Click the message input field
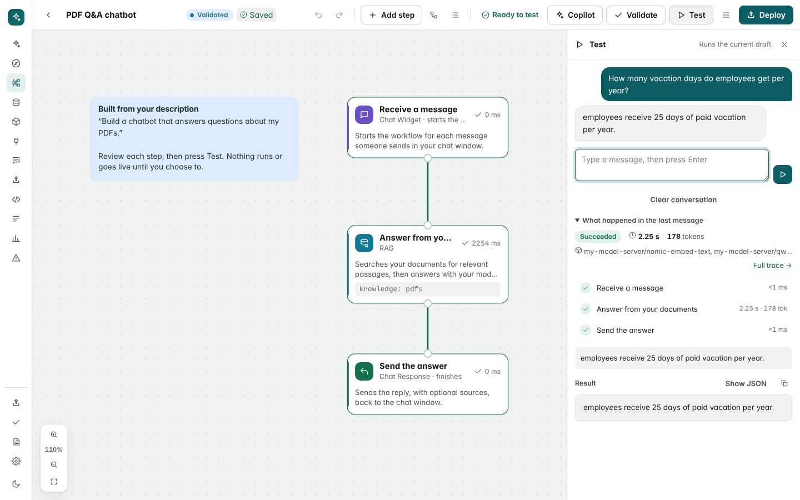Screen dimensions: 800x500 [672, 165]
